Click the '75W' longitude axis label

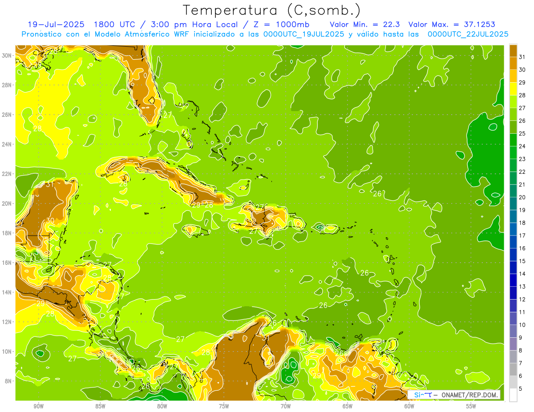[224, 406]
